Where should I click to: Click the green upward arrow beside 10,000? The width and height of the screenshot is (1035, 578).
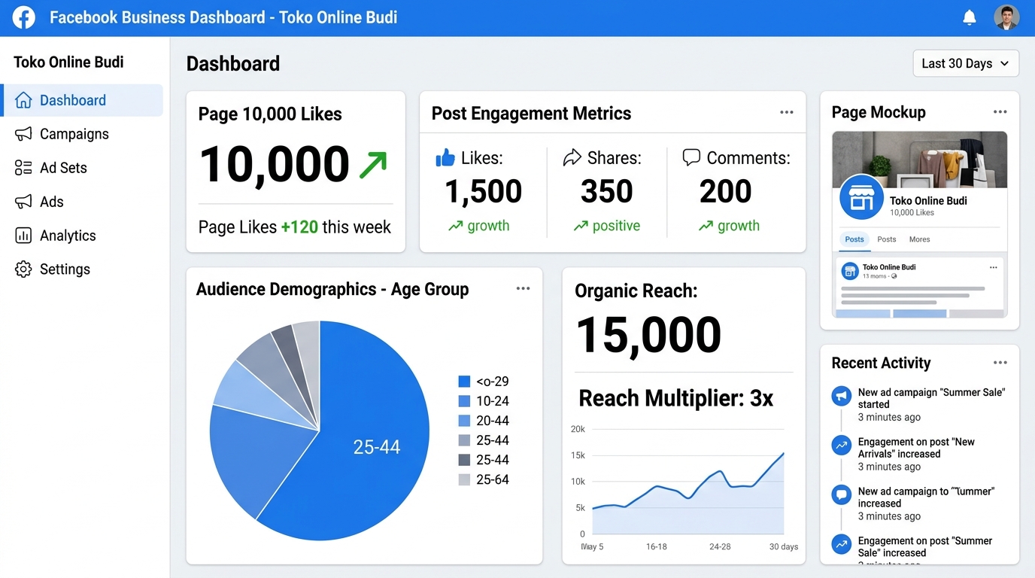click(x=373, y=165)
